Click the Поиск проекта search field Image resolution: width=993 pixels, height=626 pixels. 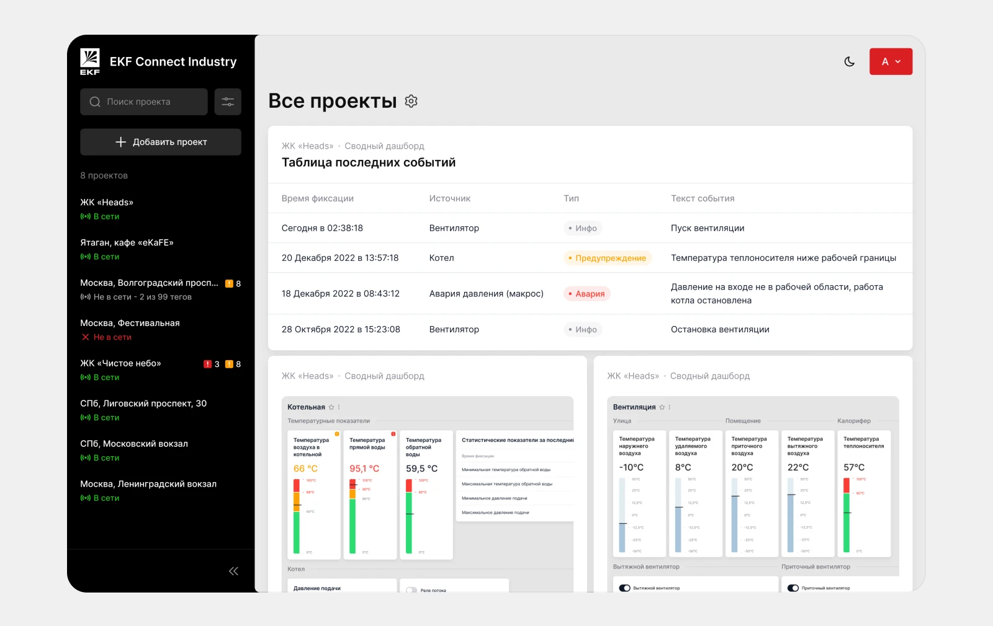click(144, 102)
